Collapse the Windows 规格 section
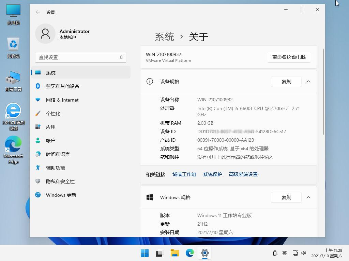 308,197
